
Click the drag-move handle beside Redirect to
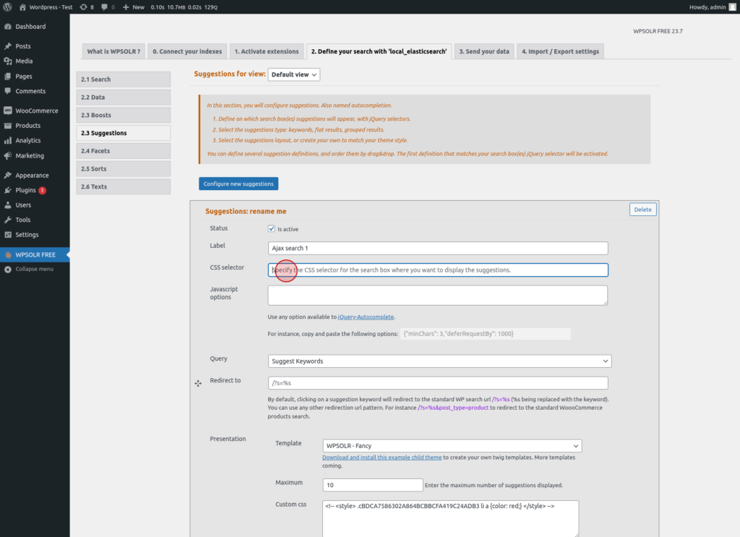tap(198, 383)
